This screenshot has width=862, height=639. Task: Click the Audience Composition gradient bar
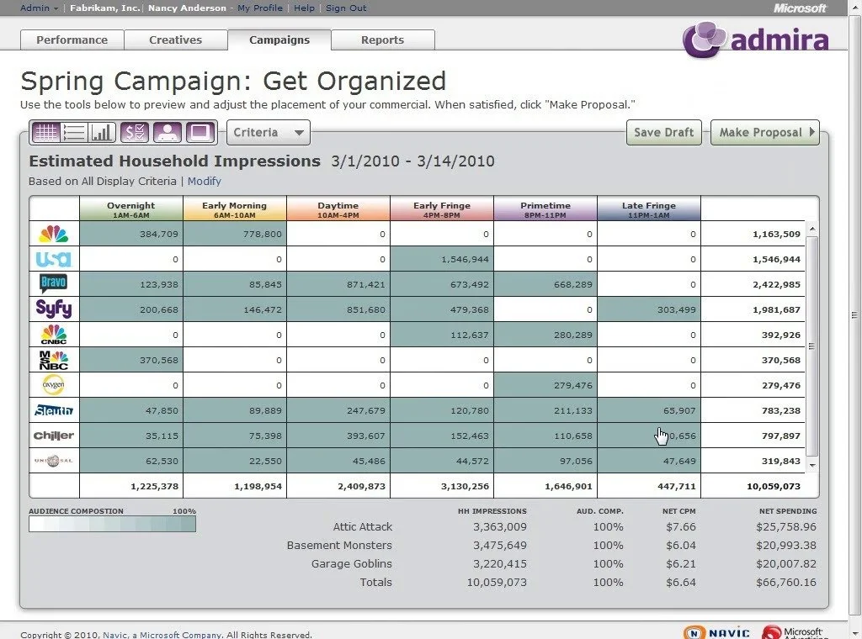coord(112,525)
